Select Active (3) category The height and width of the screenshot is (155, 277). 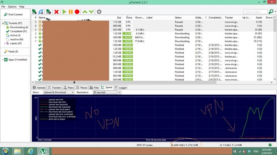coord(13,35)
